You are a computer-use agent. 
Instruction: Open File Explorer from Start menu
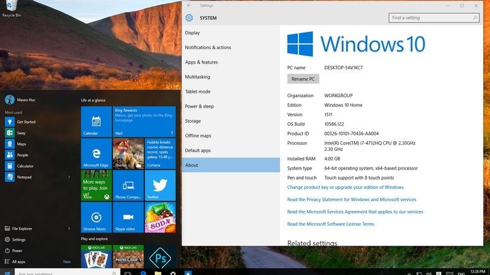coord(19,229)
